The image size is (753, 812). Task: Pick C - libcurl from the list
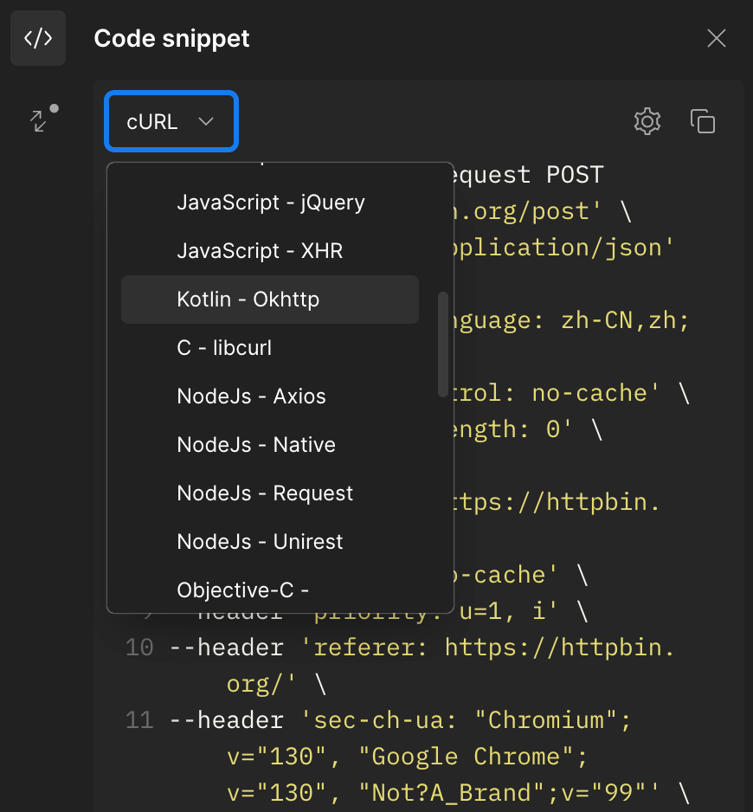[224, 348]
